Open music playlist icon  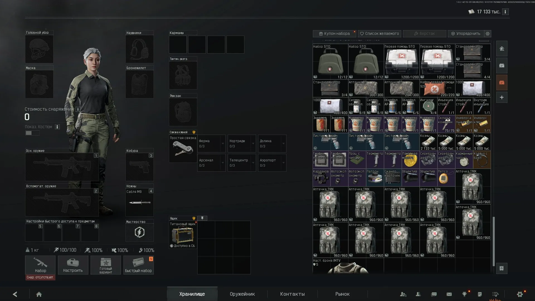495,294
